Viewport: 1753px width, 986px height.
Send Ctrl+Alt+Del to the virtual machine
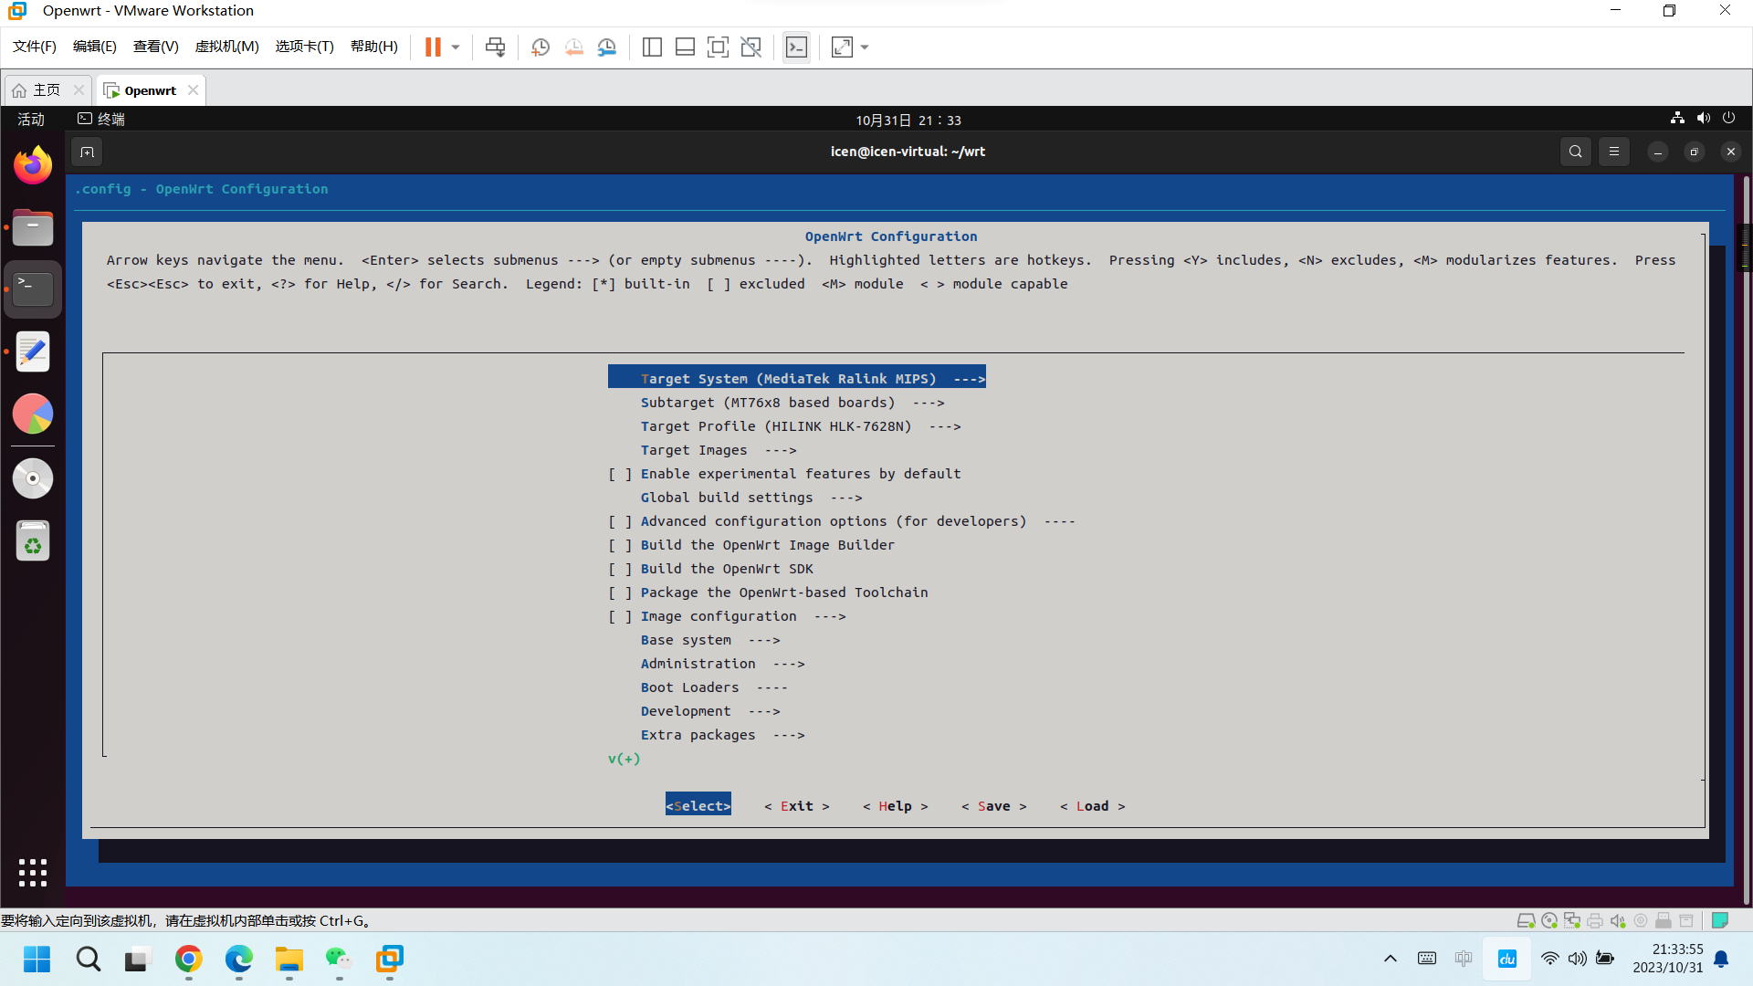pyautogui.click(x=495, y=47)
